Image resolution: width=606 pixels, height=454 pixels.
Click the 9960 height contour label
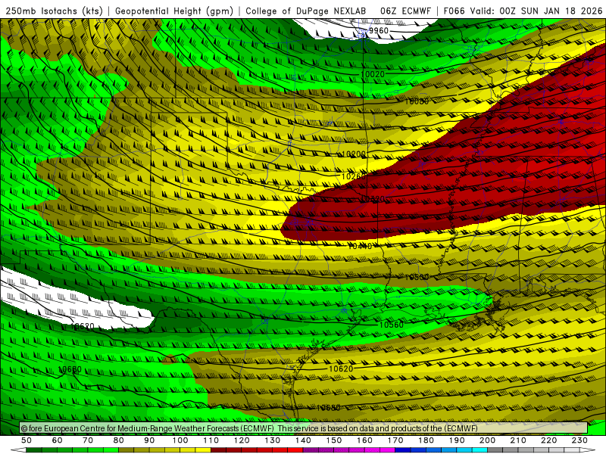click(378, 30)
